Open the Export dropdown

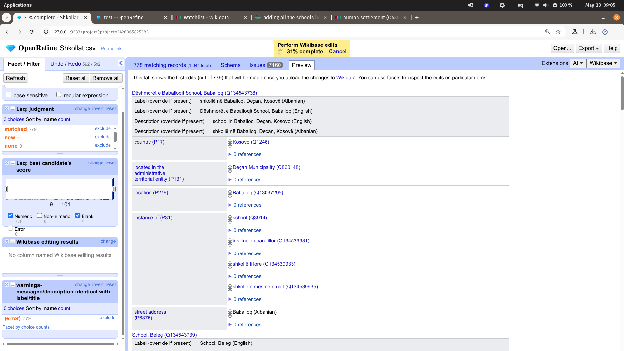pos(588,48)
